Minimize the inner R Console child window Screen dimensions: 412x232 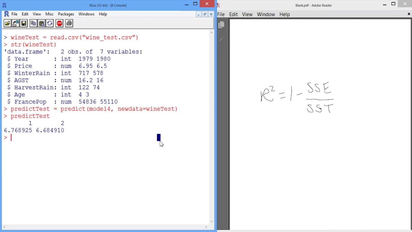199,14
